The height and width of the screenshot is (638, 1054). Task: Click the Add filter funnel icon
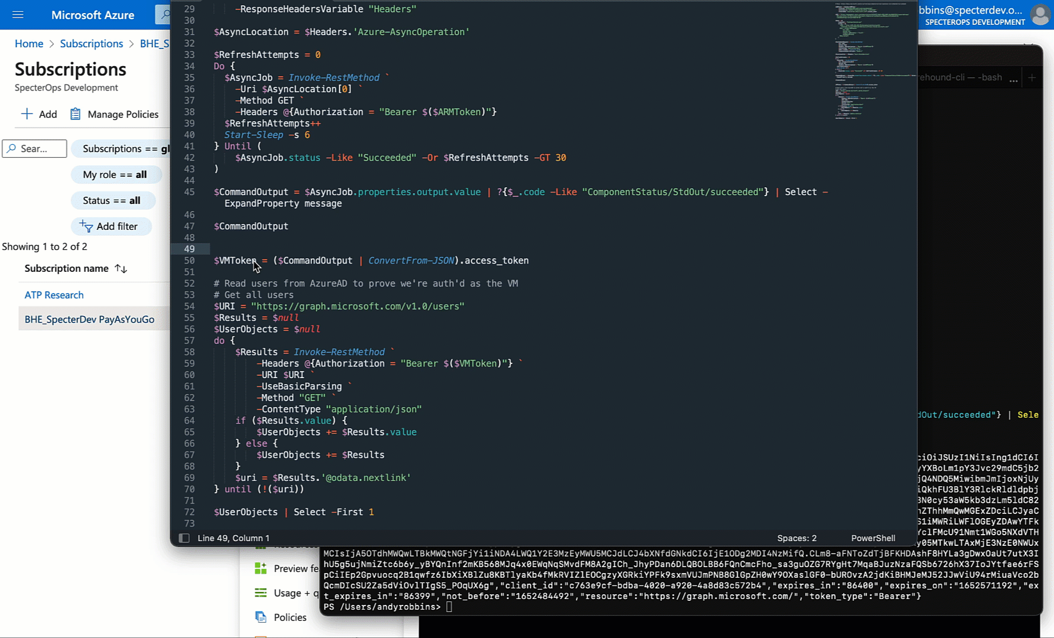pos(86,226)
